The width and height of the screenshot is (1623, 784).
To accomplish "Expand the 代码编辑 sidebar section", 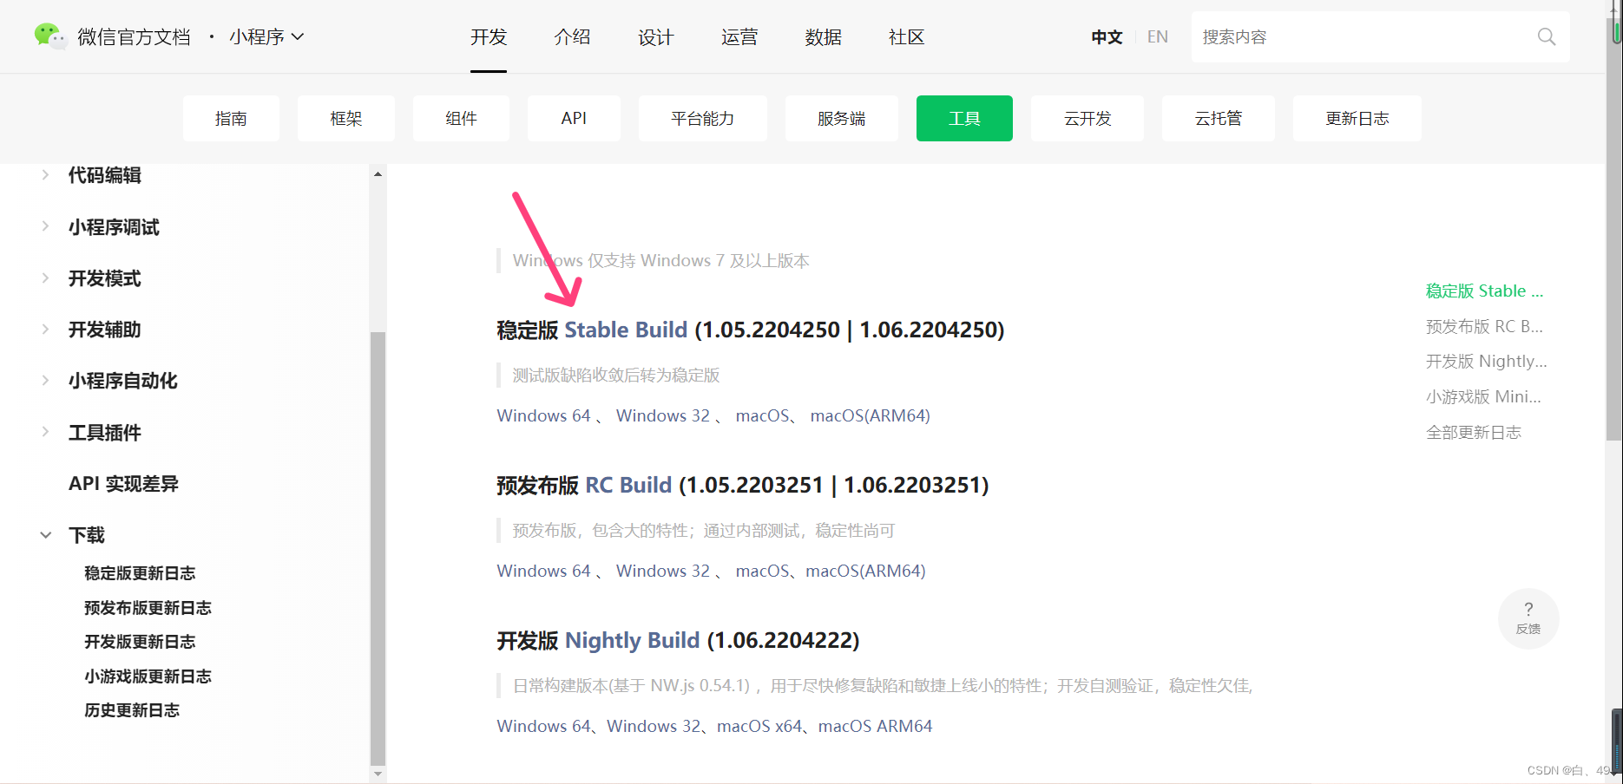I will coord(45,175).
